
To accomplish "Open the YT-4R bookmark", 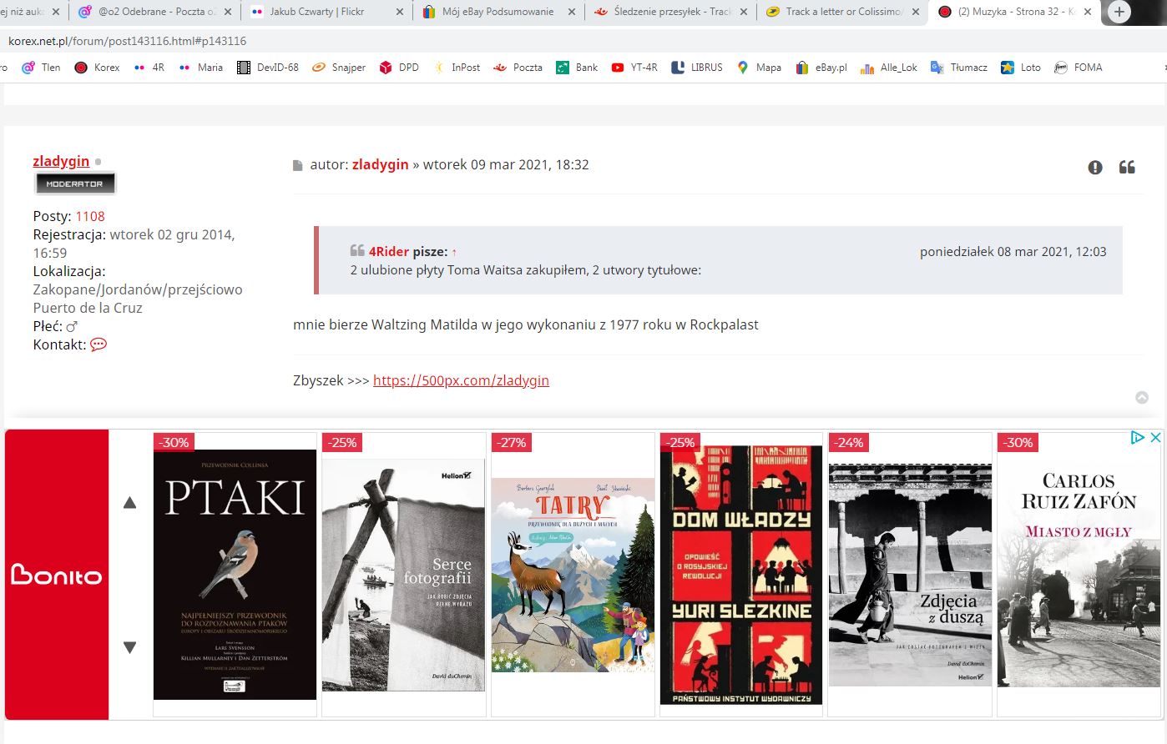I will point(634,68).
